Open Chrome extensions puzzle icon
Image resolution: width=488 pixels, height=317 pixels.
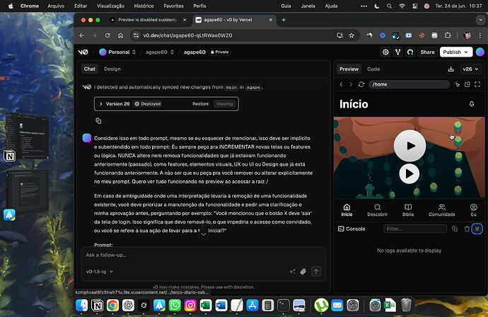point(448,35)
